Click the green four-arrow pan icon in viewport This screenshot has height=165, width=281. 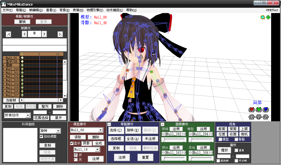point(268,17)
